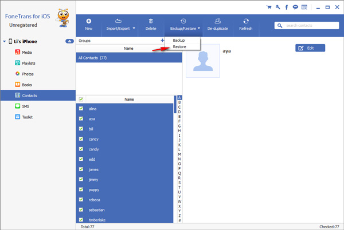Viewport: 344px width, 230px height.
Task: Select the timberlake contact row
Action: point(124,220)
